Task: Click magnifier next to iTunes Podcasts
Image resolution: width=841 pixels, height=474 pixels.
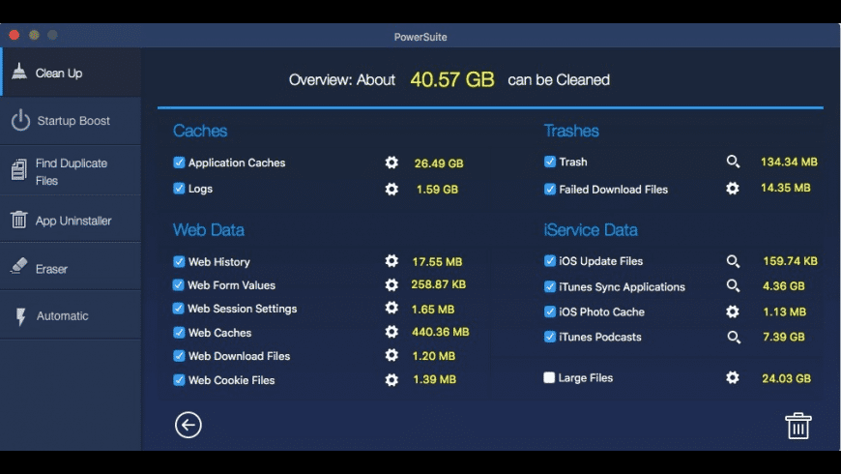Action: click(x=733, y=337)
